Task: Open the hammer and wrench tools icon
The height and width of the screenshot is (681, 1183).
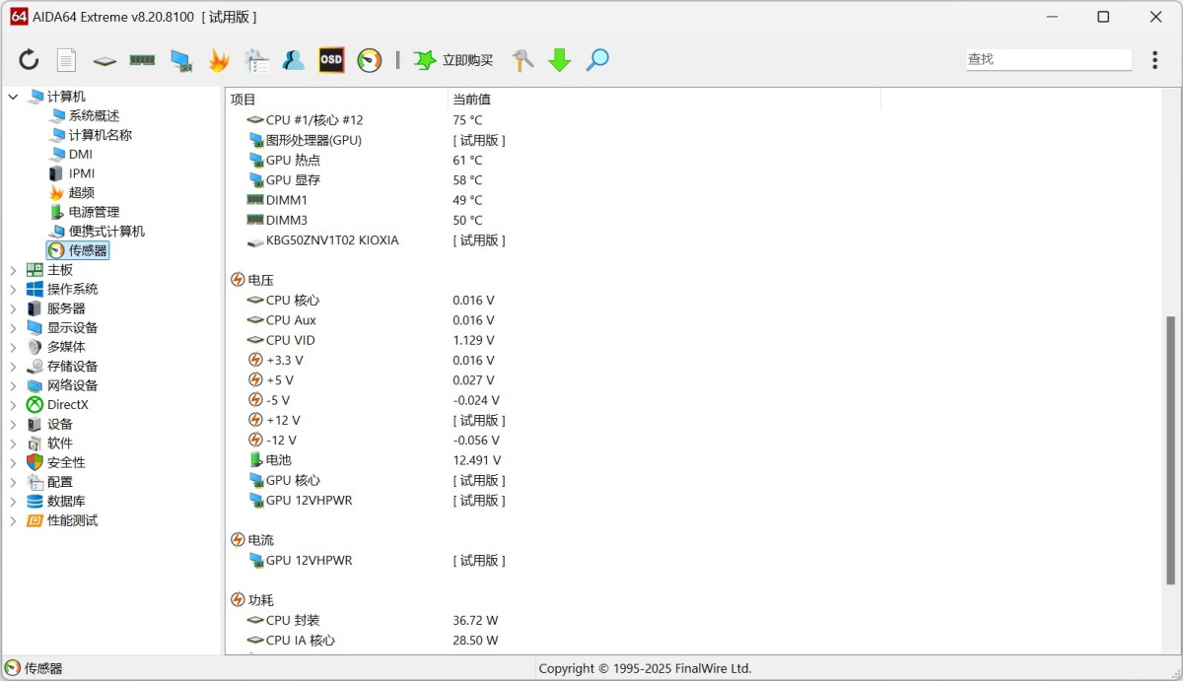Action: coord(522,60)
